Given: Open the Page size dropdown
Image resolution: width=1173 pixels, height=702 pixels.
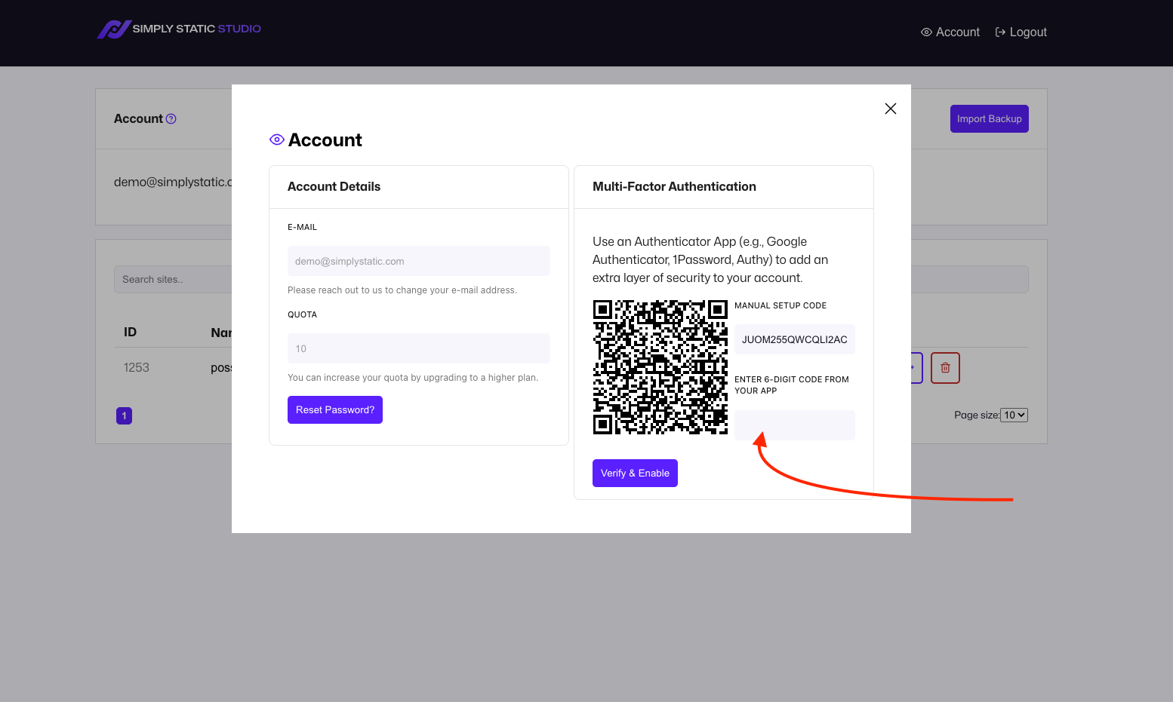Looking at the screenshot, I should pos(1014,415).
